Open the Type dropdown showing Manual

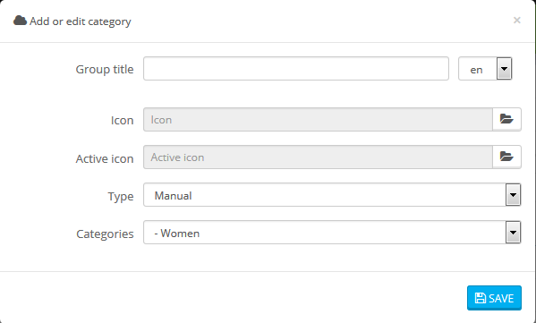332,195
